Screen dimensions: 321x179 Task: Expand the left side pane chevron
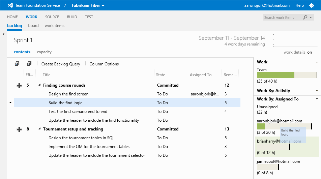pos(3,34)
